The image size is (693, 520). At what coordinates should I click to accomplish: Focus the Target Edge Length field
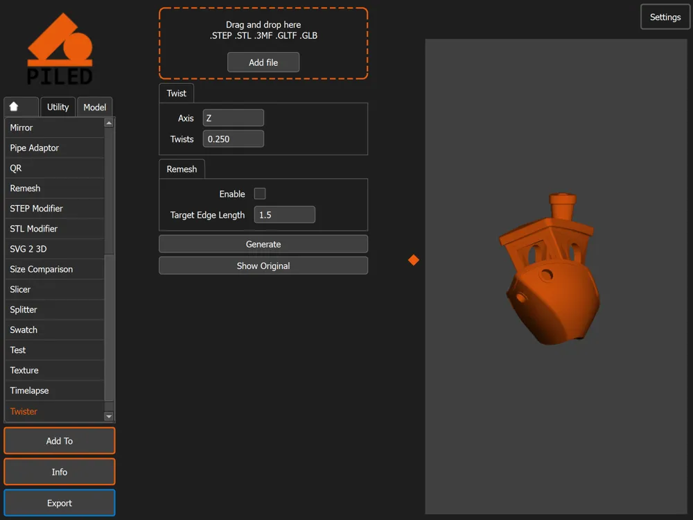pyautogui.click(x=285, y=215)
